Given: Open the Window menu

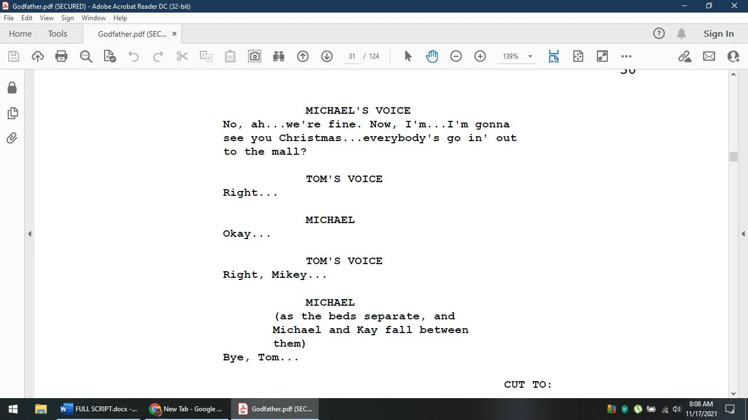Looking at the screenshot, I should [94, 18].
